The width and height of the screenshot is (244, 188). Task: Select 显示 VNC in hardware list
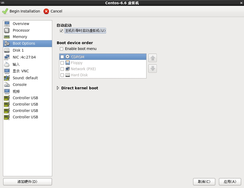point(21,71)
